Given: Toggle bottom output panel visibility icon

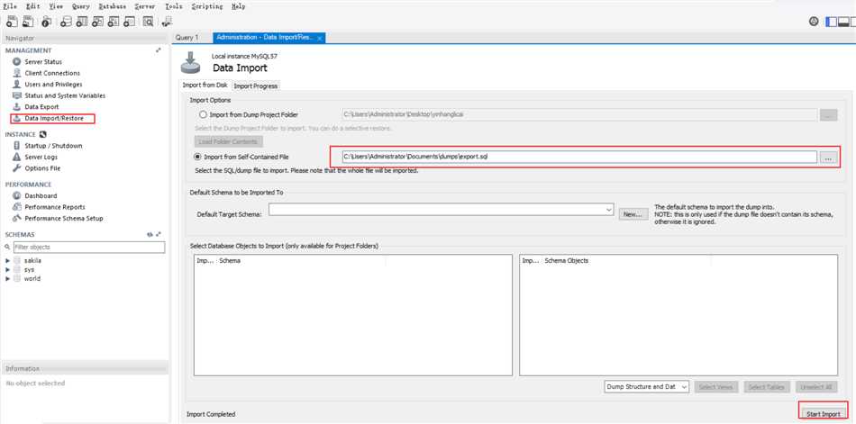Looking at the screenshot, I should [842, 22].
